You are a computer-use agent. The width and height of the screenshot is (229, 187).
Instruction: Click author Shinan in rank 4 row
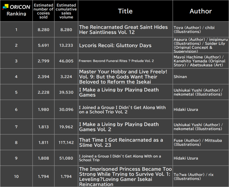pyautogui.click(x=180, y=77)
